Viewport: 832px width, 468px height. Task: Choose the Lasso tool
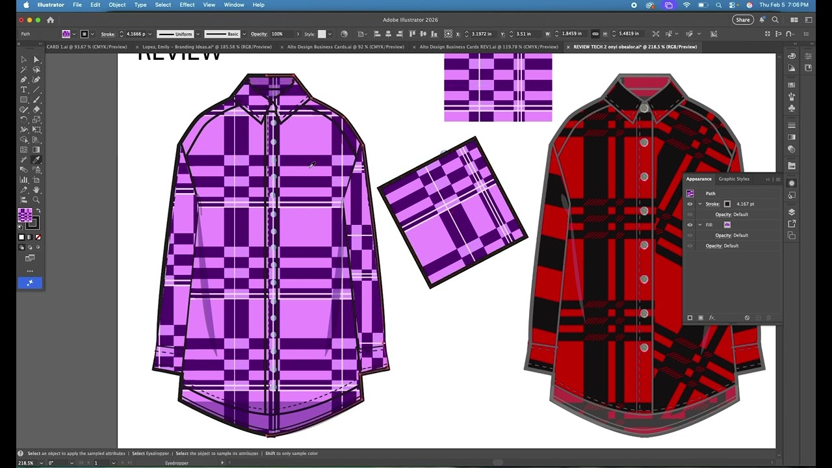pos(36,70)
